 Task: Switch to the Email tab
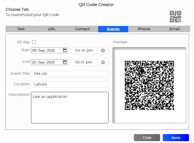175,29
